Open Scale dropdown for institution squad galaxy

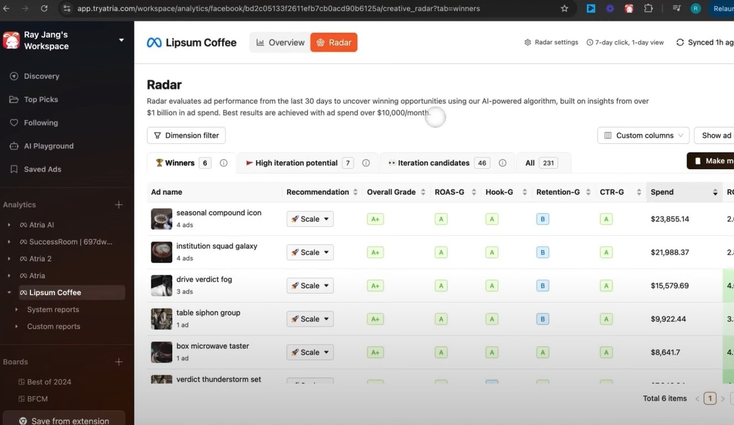click(310, 252)
